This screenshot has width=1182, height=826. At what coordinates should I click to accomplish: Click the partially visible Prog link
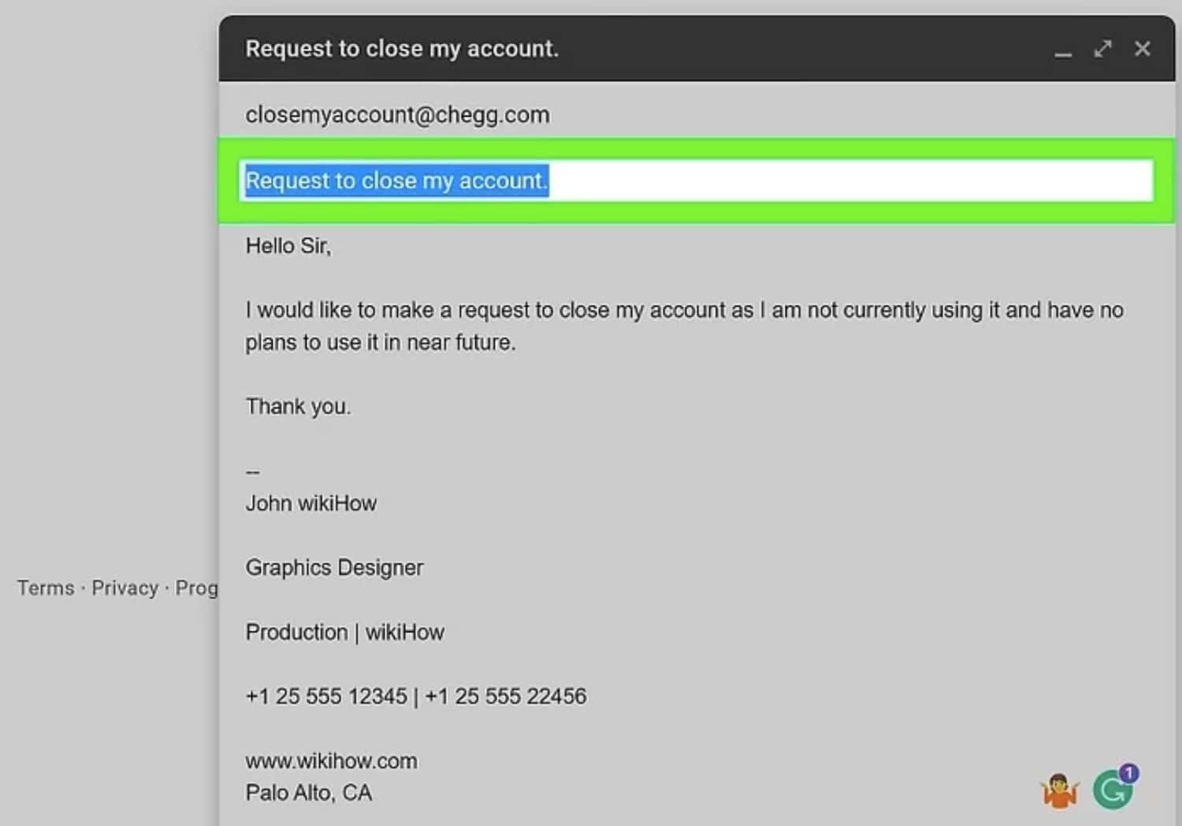196,588
